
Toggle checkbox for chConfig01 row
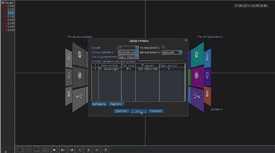(x=100, y=69)
